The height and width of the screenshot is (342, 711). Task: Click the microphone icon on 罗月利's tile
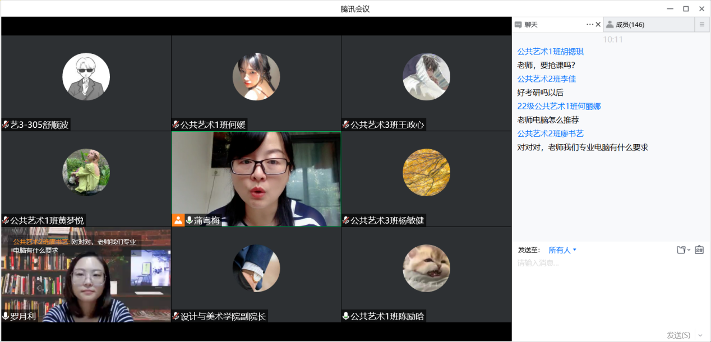click(6, 316)
